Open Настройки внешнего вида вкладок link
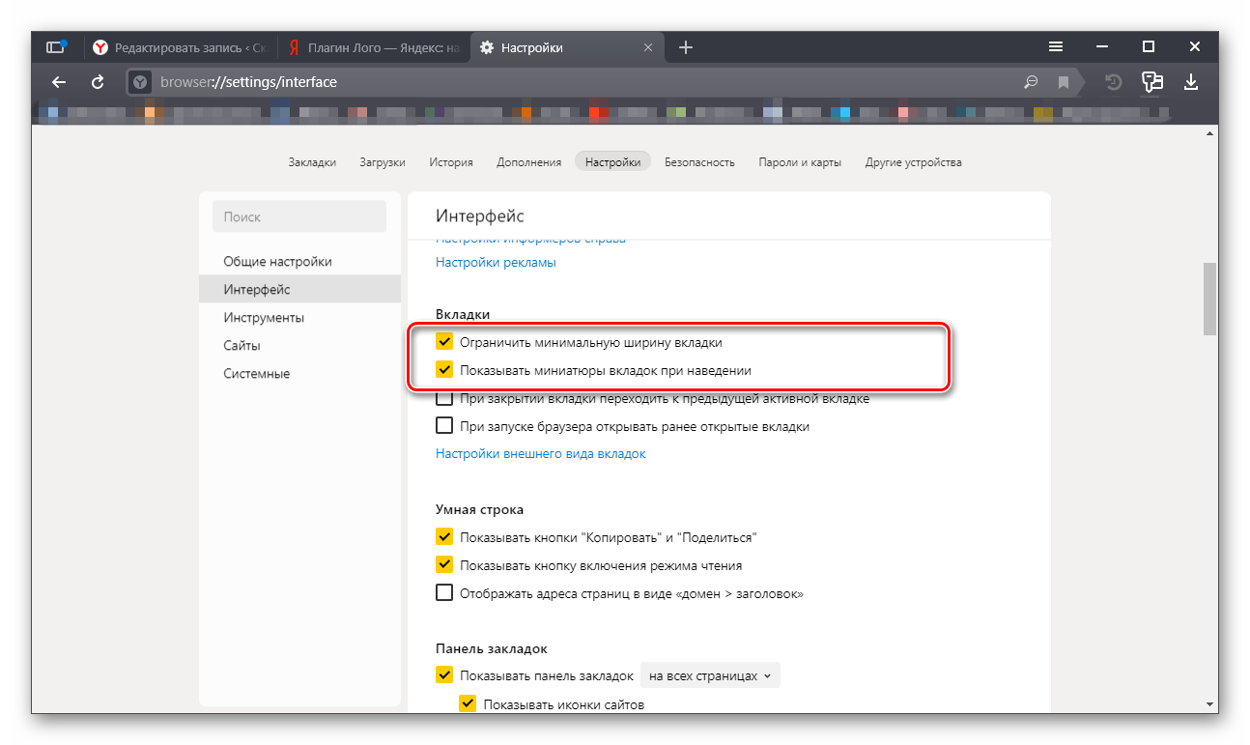Image resolution: width=1250 pixels, height=745 pixels. pos(541,453)
